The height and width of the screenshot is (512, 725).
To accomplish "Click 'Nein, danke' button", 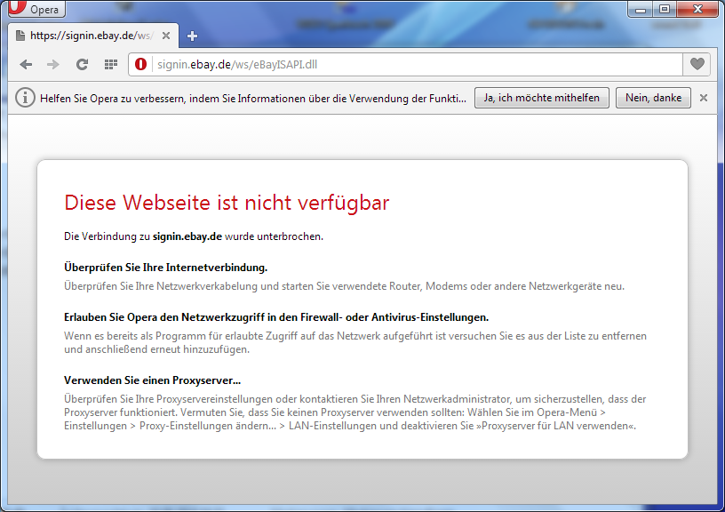I will coord(653,98).
